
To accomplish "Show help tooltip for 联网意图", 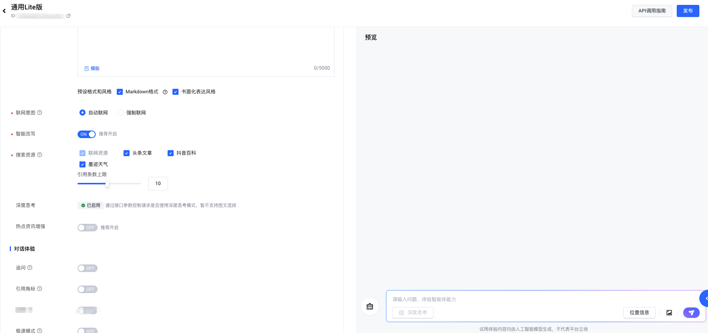I will [x=40, y=113].
